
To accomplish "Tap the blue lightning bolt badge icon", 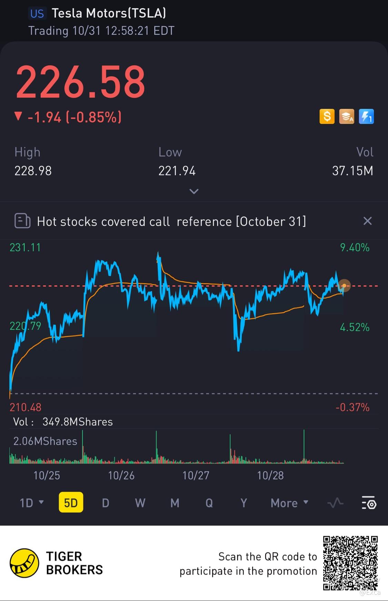I will tap(366, 116).
